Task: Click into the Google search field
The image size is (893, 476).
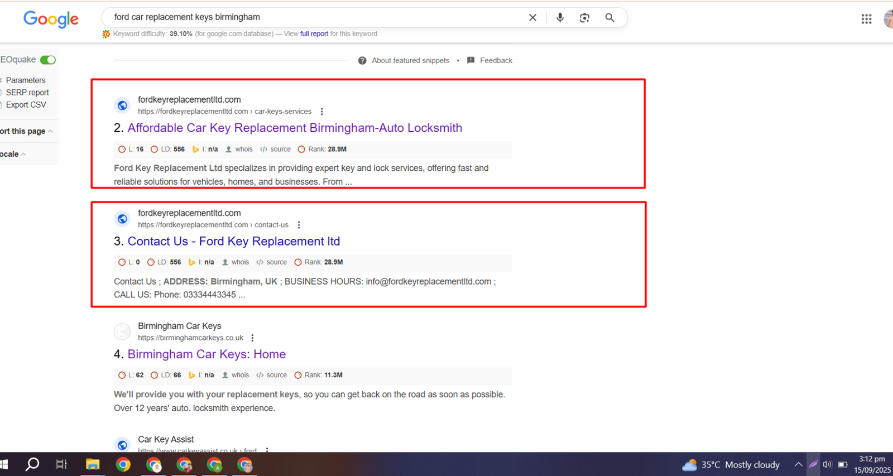Action: click(x=313, y=17)
